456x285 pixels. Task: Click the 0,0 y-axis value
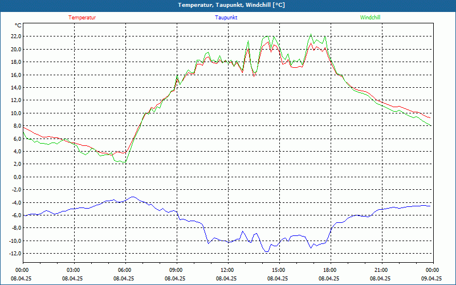(x=17, y=177)
